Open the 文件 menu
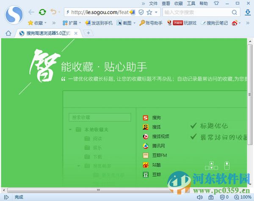This screenshot has width=254, height=201. pos(153,3)
